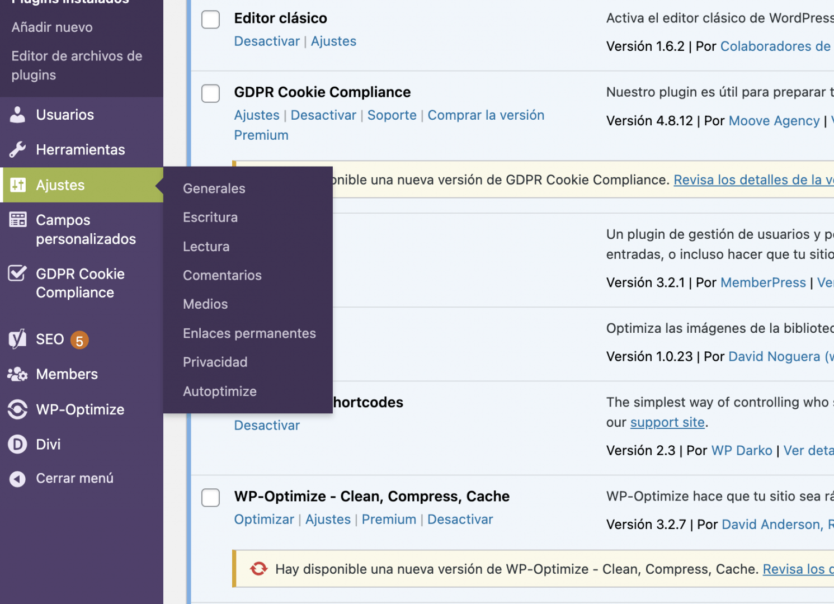
Task: Deactivate GDPR Cookie Compliance plugin
Action: (x=323, y=115)
